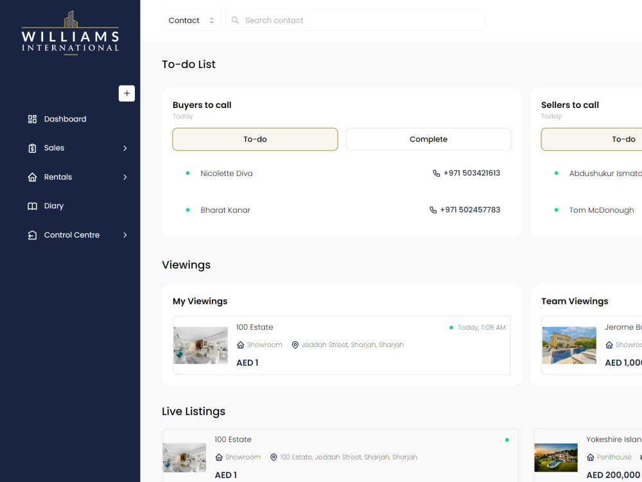Click the Team Viewings heading

(x=575, y=301)
